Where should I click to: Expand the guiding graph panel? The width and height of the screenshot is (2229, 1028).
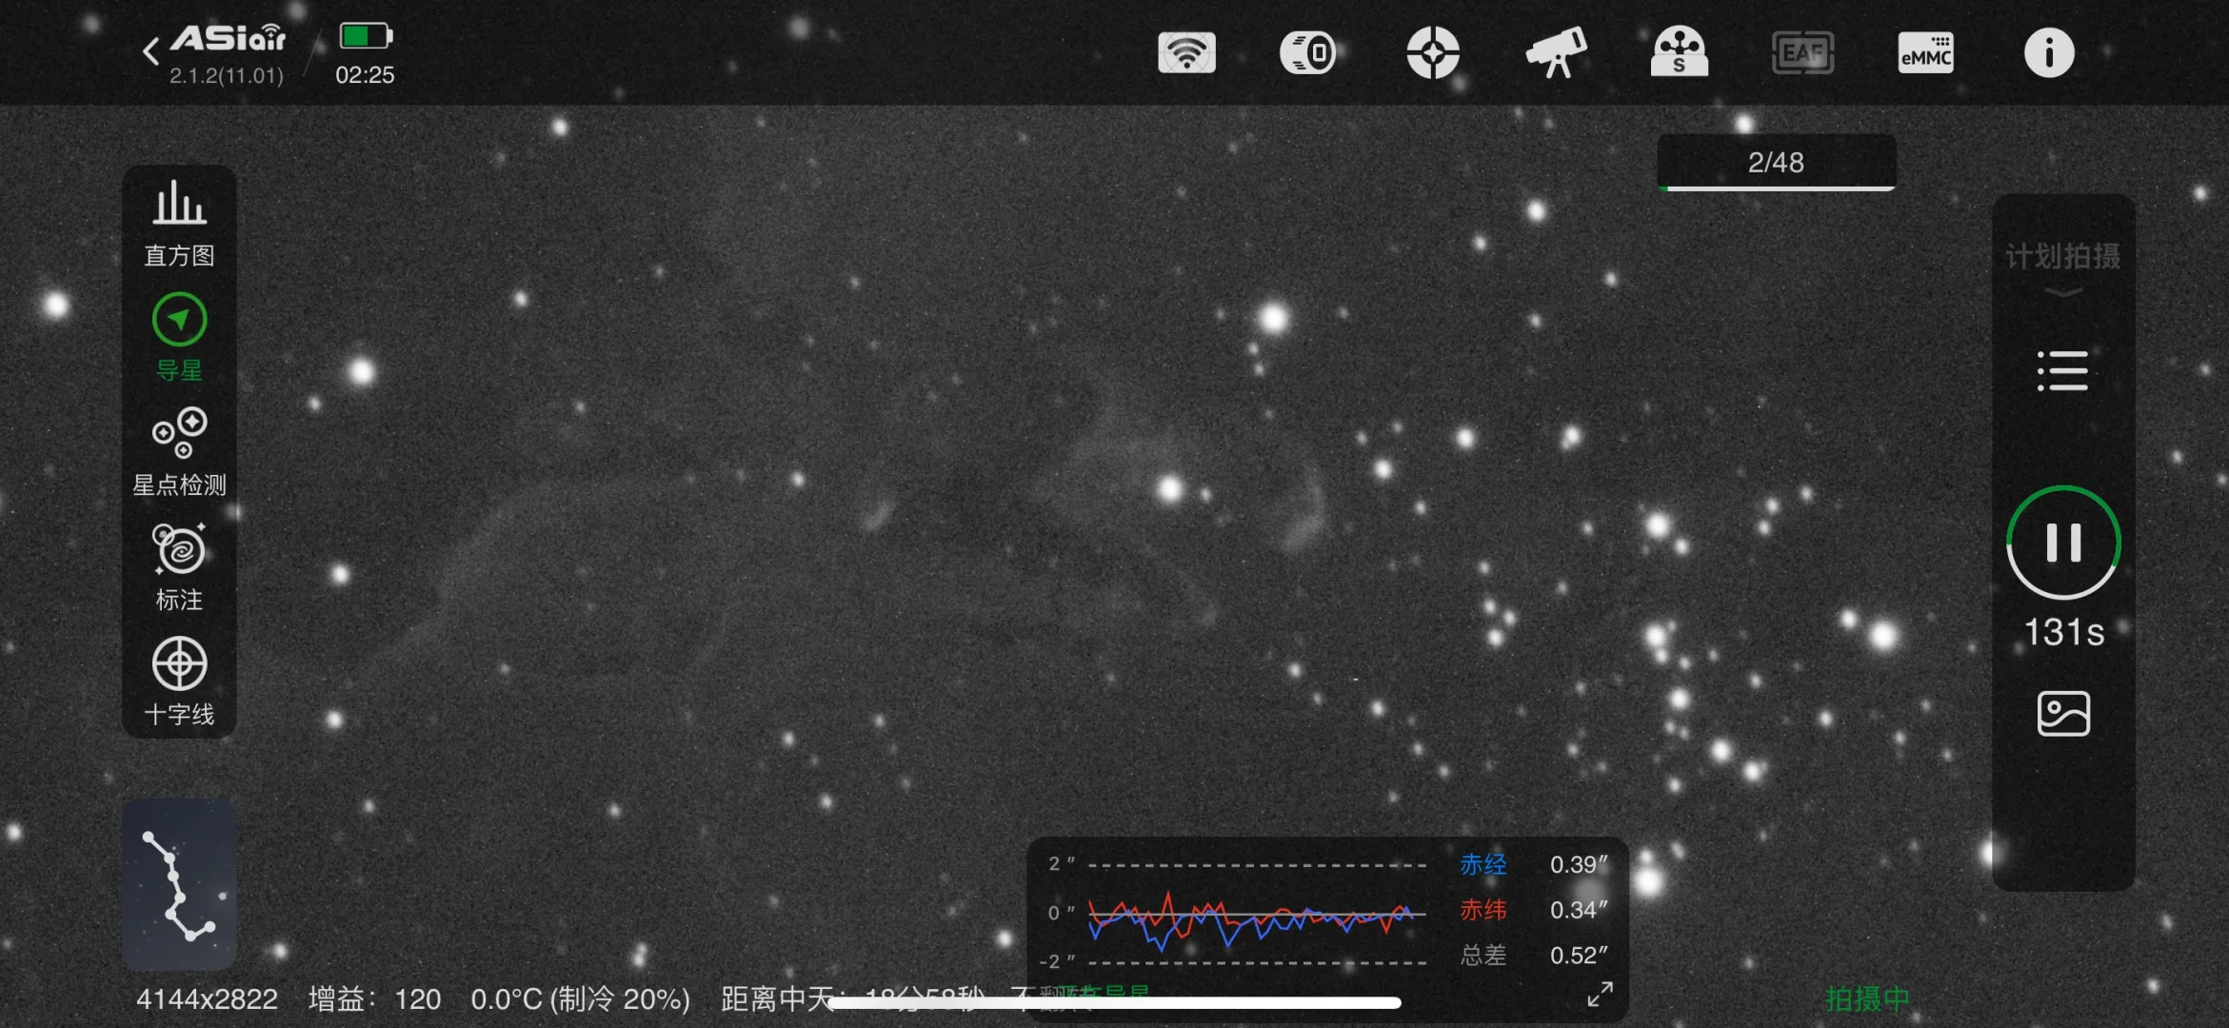(1600, 994)
